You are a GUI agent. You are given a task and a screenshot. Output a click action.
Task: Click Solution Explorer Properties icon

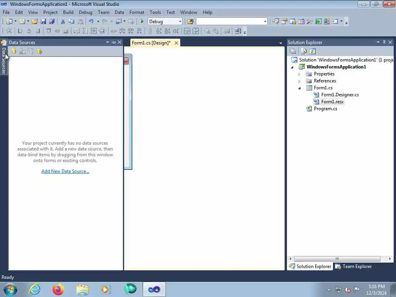293,51
